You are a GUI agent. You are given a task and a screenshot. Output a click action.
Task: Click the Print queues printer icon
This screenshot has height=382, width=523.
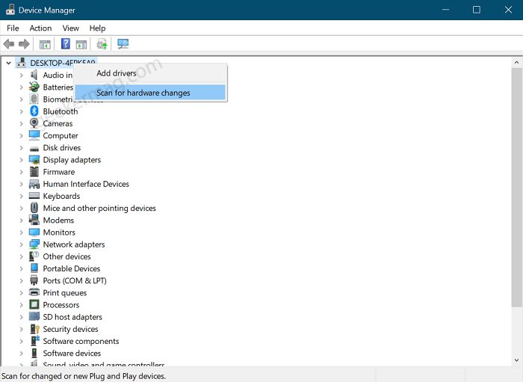[34, 292]
